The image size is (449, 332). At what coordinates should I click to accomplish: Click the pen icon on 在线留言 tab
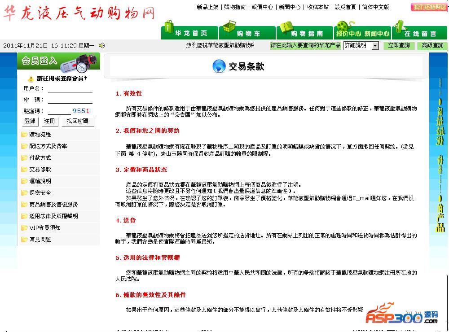coord(400,26)
